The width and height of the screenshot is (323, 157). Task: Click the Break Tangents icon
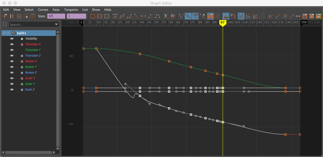click(181, 16)
